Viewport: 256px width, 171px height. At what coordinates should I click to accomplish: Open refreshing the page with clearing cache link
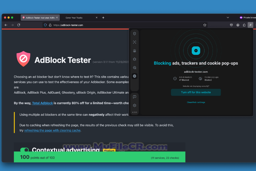tap(52, 130)
